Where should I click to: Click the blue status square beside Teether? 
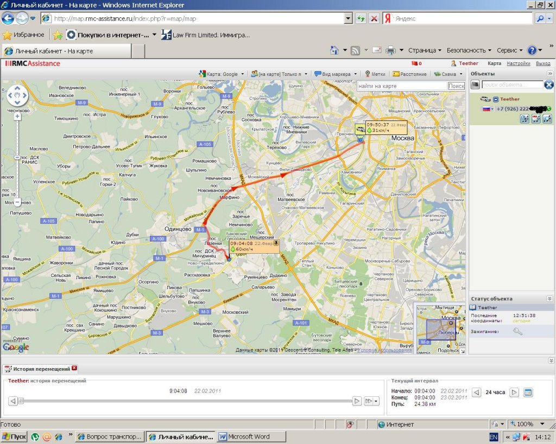496,100
